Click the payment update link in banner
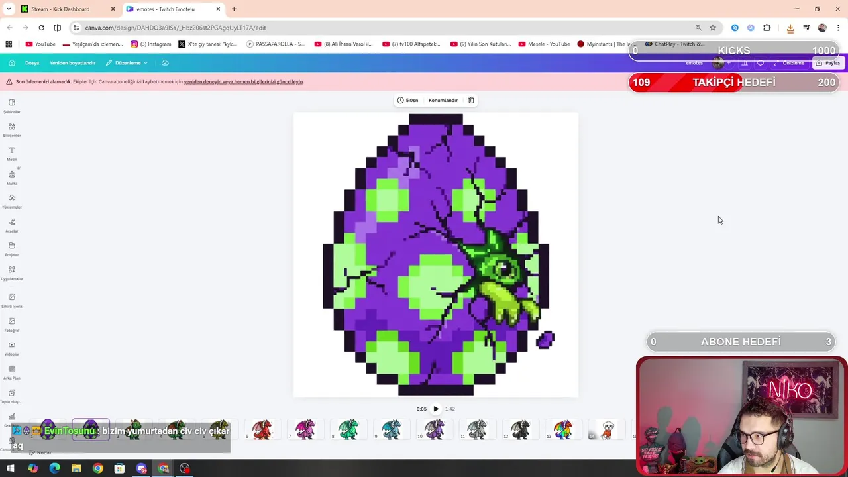The width and height of the screenshot is (848, 477). pyautogui.click(x=243, y=82)
